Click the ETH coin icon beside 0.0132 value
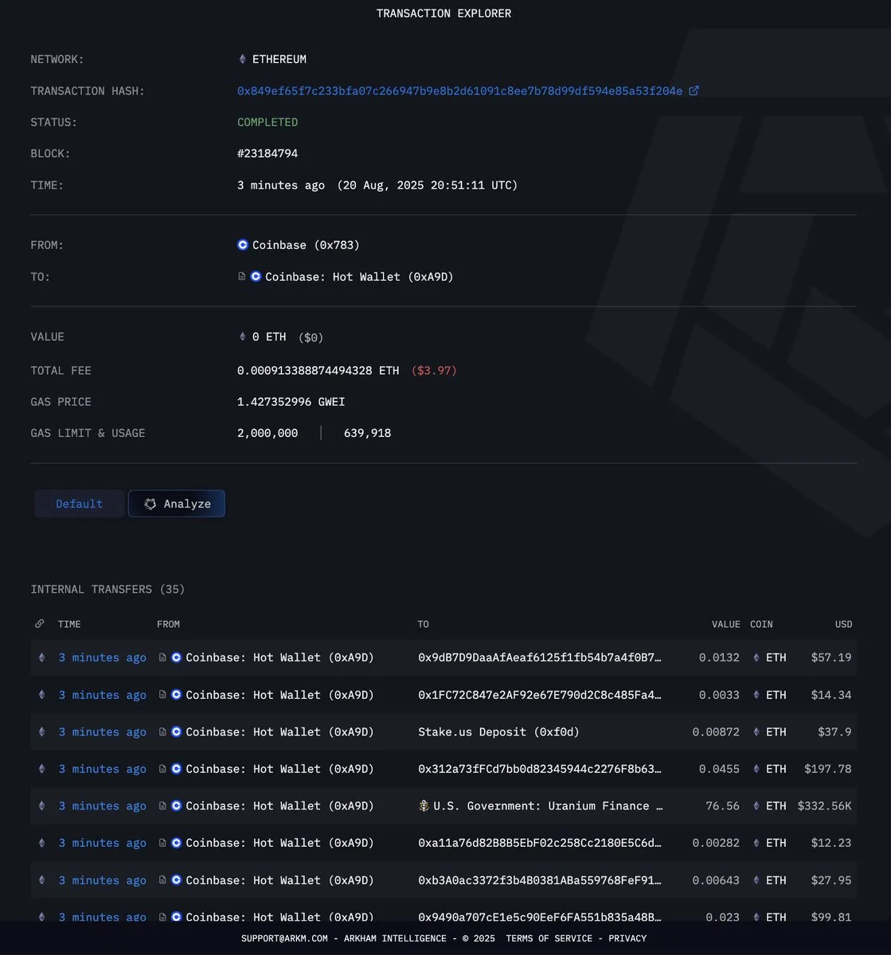Viewport: 891px width, 955px height. point(756,657)
